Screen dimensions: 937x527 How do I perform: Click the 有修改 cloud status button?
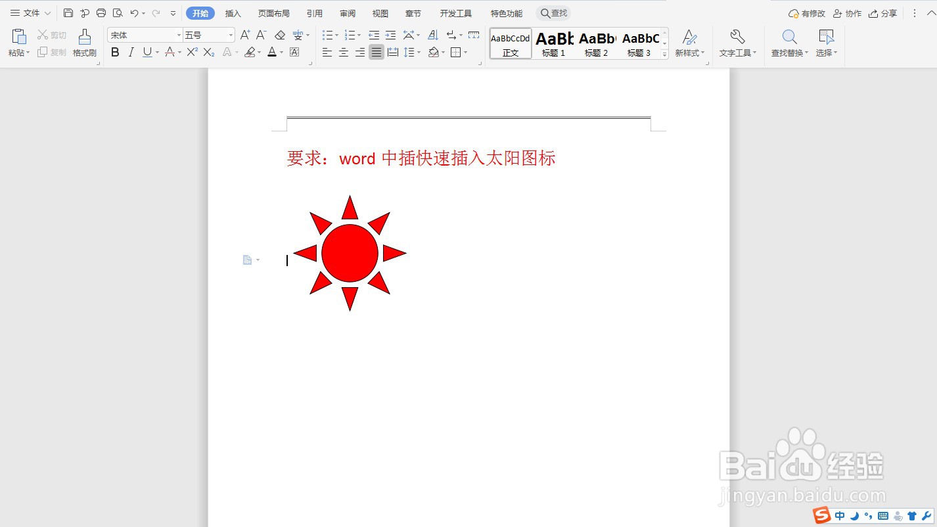coord(807,13)
